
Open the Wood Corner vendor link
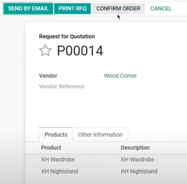(x=120, y=76)
